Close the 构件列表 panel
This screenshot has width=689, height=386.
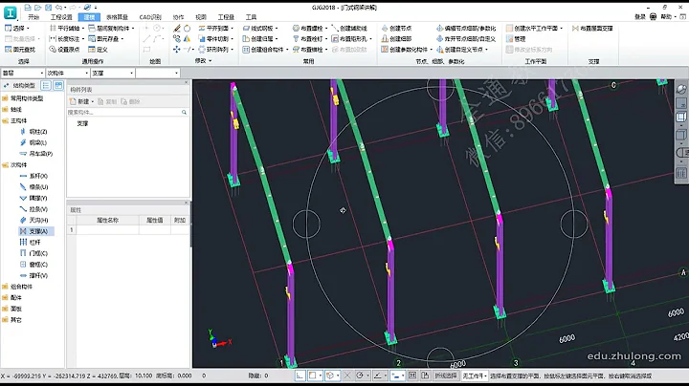click(186, 82)
